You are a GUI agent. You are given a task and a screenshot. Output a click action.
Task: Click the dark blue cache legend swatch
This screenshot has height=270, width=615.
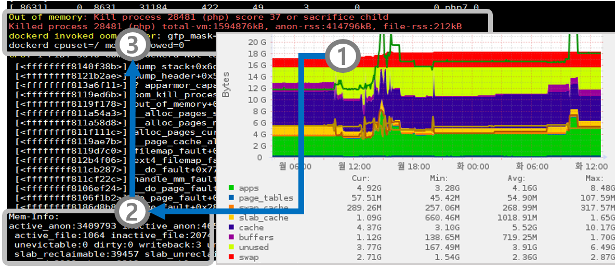pos(231,228)
